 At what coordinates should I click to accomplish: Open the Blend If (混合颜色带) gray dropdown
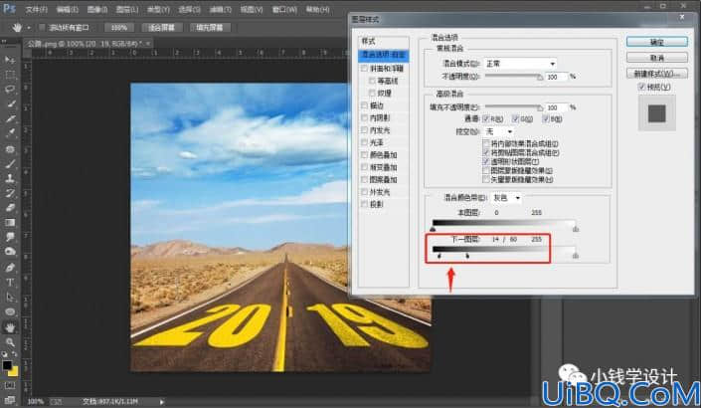[x=506, y=197]
